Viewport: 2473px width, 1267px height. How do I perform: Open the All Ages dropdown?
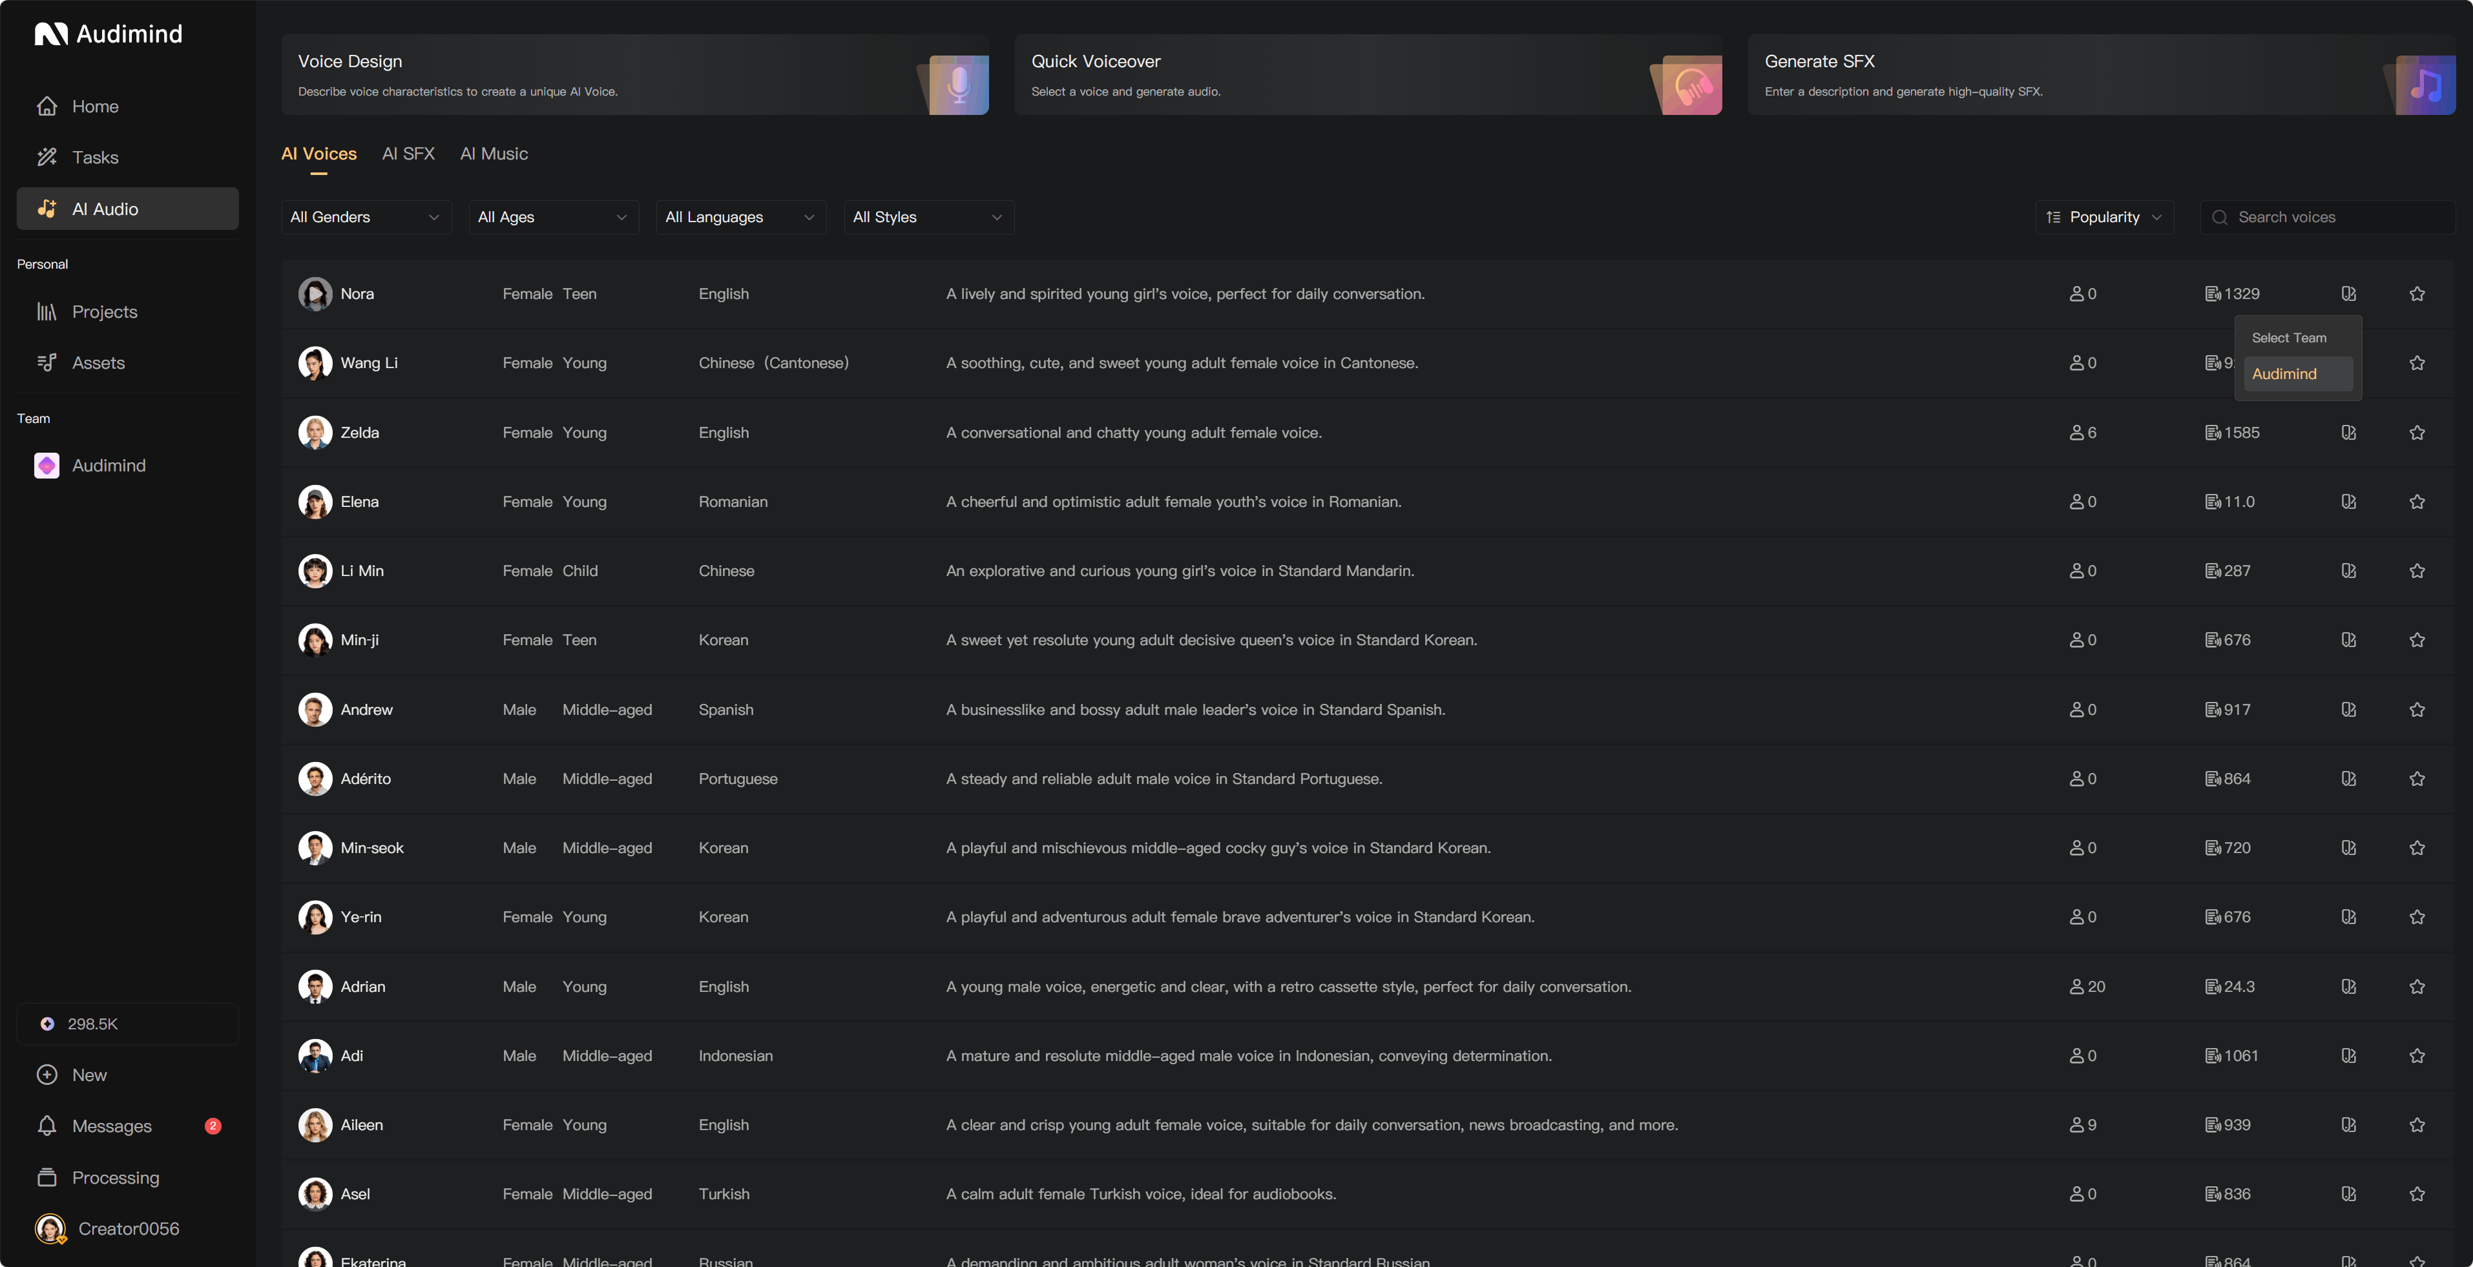[x=553, y=217]
